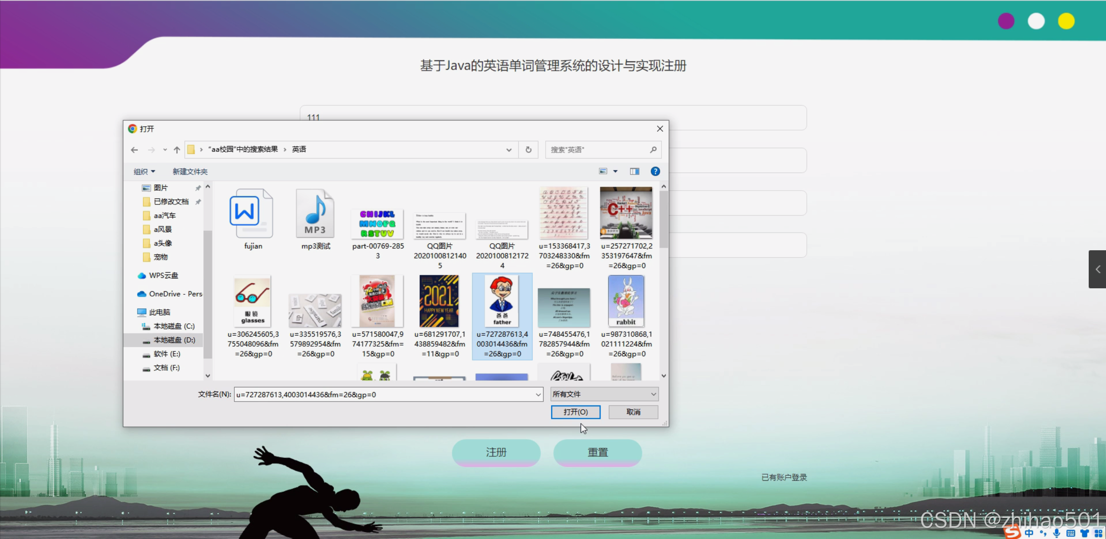Toggle punctuation mode in Sogou tray
The width and height of the screenshot is (1106, 539).
[x=1043, y=533]
